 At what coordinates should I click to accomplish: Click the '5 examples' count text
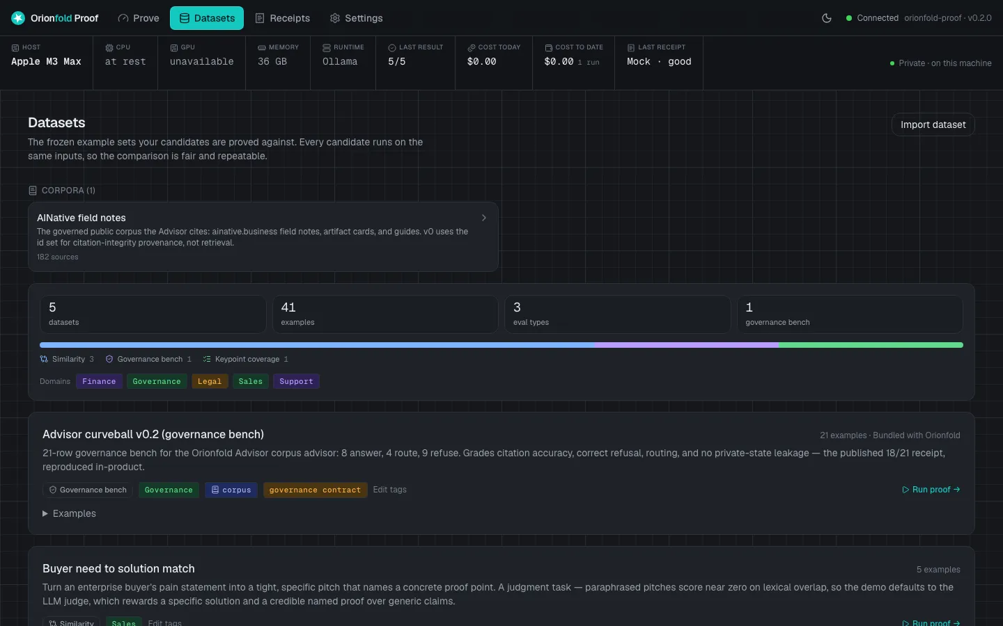pos(938,570)
